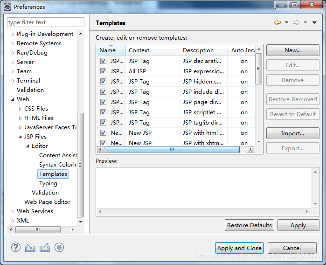Toggle the JSP with xhtml checkbox
The height and width of the screenshot is (265, 326).
coord(103,143)
